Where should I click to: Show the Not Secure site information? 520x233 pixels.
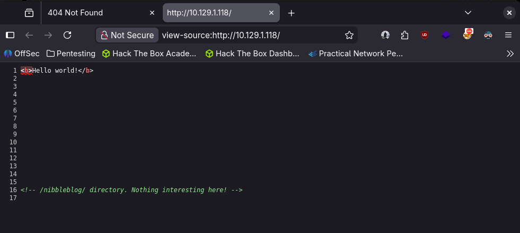[127, 35]
